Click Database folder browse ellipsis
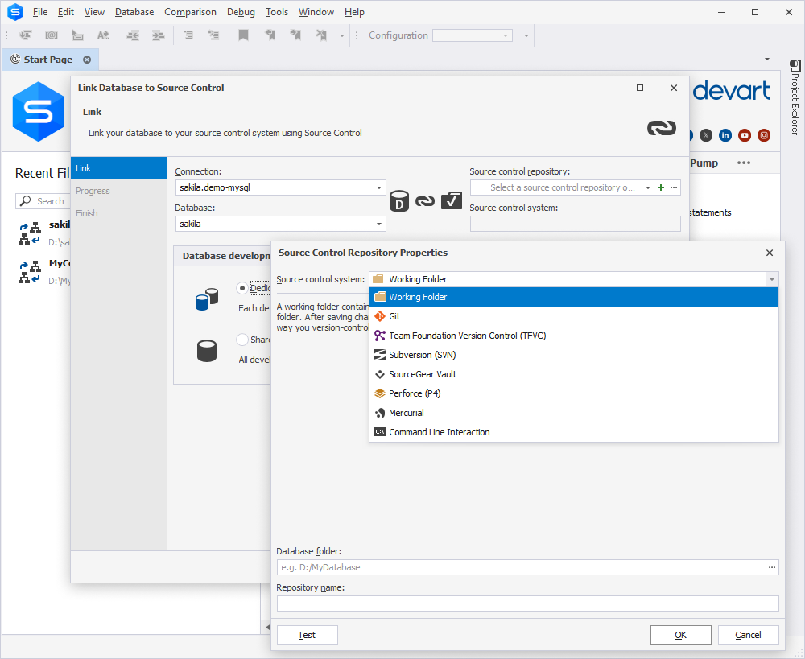 [772, 567]
